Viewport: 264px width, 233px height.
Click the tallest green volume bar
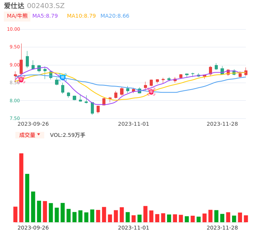click(x=27, y=198)
